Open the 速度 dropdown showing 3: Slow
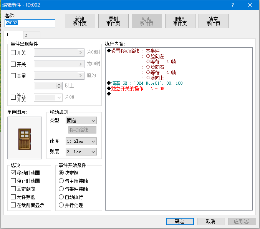 coord(81,141)
